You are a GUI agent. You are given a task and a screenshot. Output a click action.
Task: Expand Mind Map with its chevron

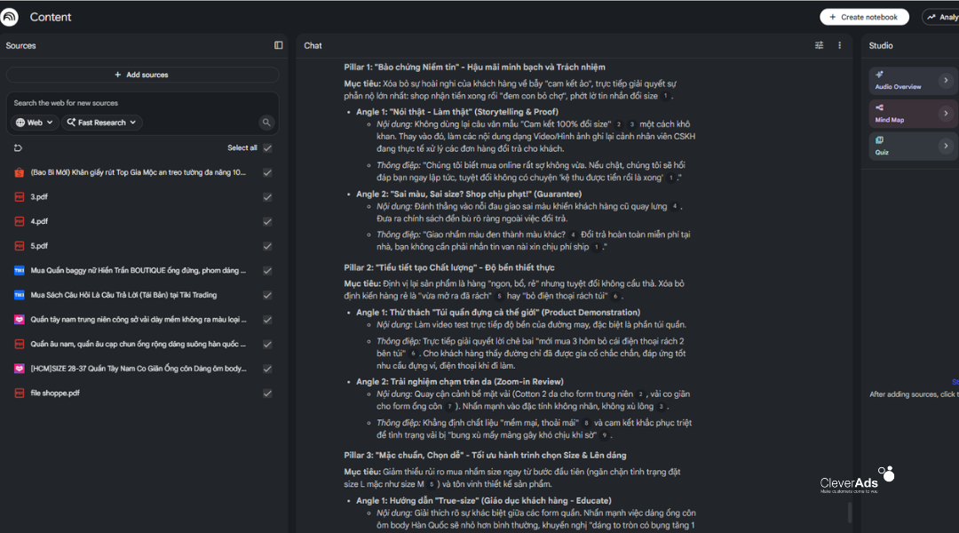pyautogui.click(x=946, y=113)
